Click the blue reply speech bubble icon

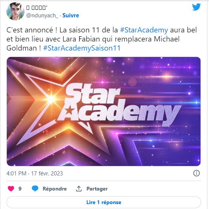point(35,189)
